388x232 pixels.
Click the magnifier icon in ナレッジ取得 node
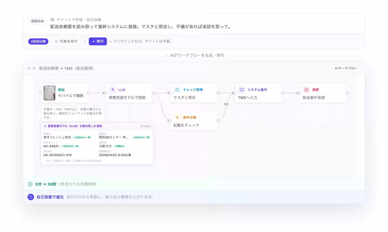pyautogui.click(x=177, y=90)
